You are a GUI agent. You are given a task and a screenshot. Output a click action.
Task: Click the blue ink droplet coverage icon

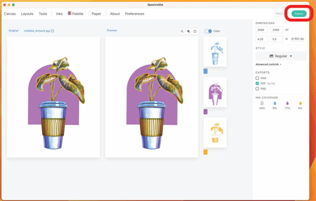(275, 103)
